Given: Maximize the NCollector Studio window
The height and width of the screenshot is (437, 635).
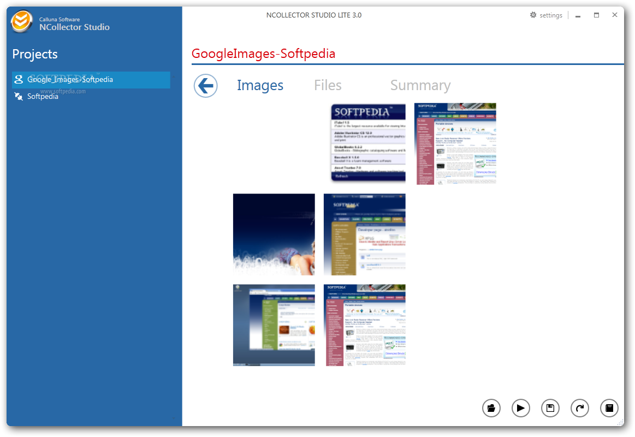Looking at the screenshot, I should [x=597, y=15].
